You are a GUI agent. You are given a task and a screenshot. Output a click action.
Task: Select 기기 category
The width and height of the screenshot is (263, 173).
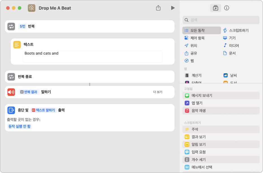(229, 38)
